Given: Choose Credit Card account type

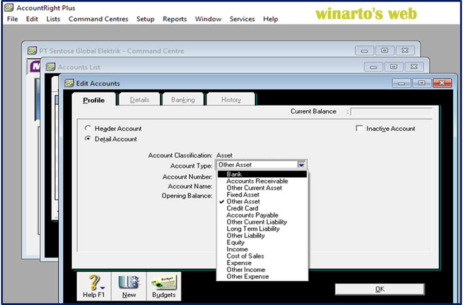Looking at the screenshot, I should 262,208.
